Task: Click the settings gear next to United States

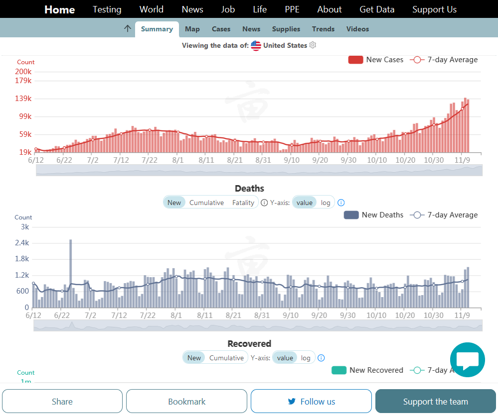Action: pos(313,45)
